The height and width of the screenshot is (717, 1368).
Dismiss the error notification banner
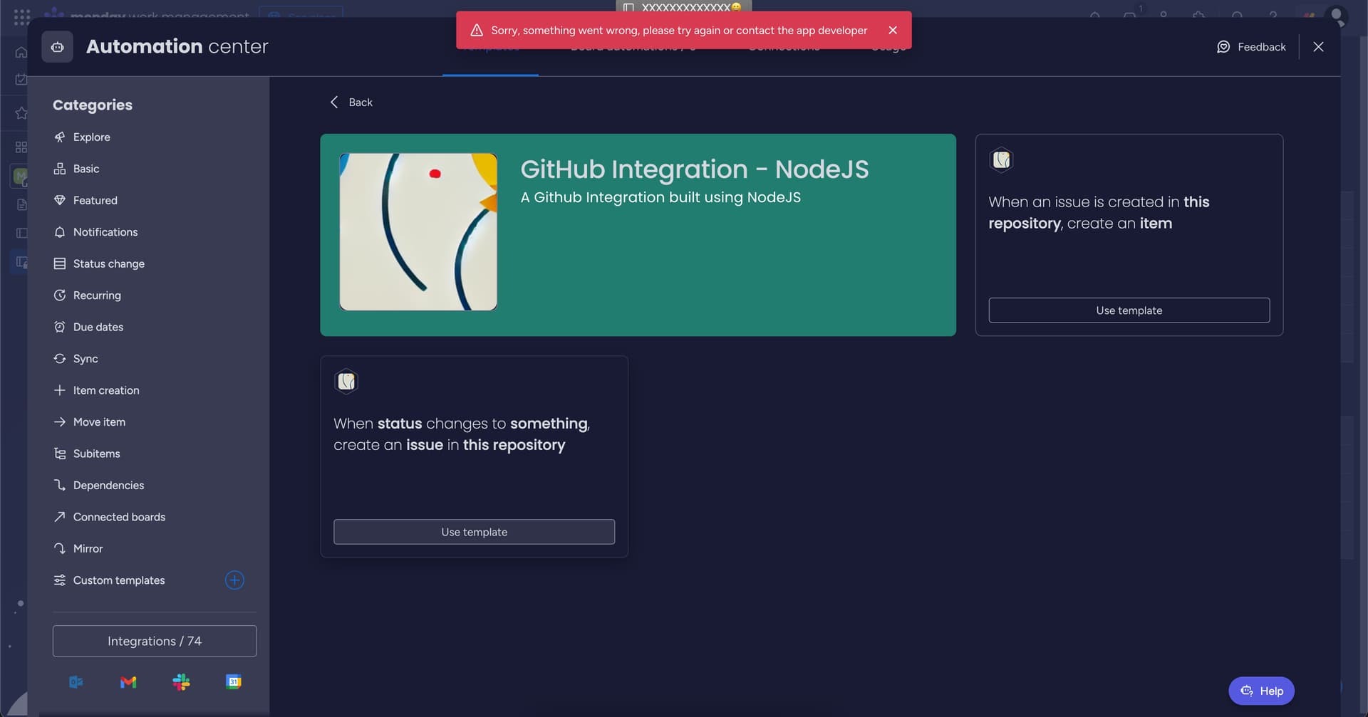point(893,30)
